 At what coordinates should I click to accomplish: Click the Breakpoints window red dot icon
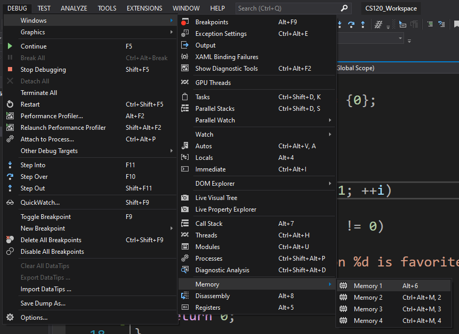click(x=185, y=22)
